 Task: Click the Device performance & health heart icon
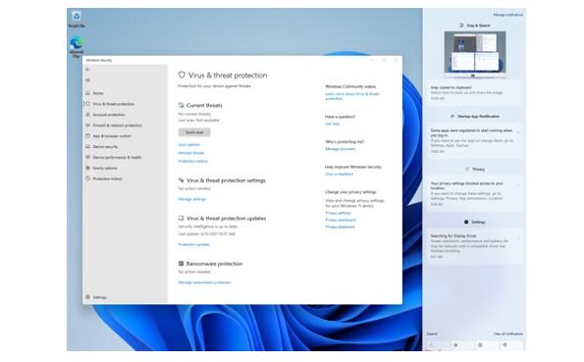pos(88,157)
